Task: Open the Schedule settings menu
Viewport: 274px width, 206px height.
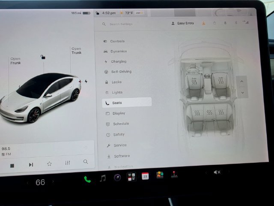Action: pyautogui.click(x=118, y=124)
